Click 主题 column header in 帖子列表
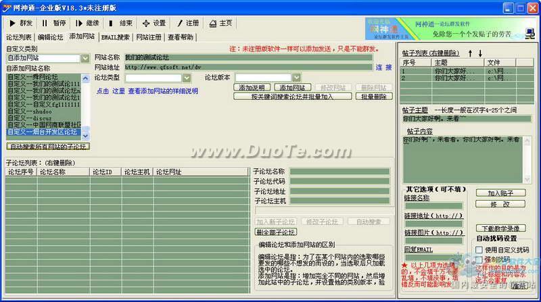Image resolution: width=541 pixels, height=302 pixels. pos(458,62)
